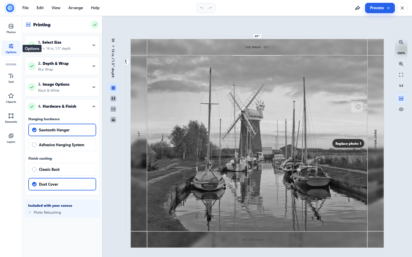This screenshot has height=257, width=412.
Task: Toggle the ruler measurements icon
Action: tap(401, 99)
